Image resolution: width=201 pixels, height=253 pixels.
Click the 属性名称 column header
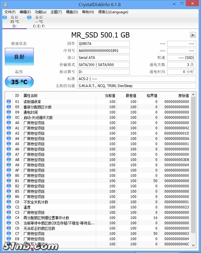pyautogui.click(x=58, y=96)
